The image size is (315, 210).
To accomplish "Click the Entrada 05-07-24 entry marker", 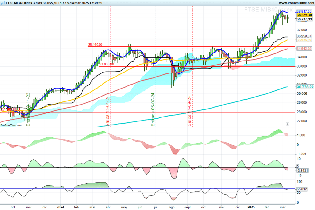I will (153, 110).
